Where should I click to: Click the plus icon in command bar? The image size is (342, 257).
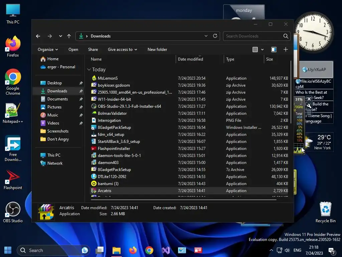point(286,50)
